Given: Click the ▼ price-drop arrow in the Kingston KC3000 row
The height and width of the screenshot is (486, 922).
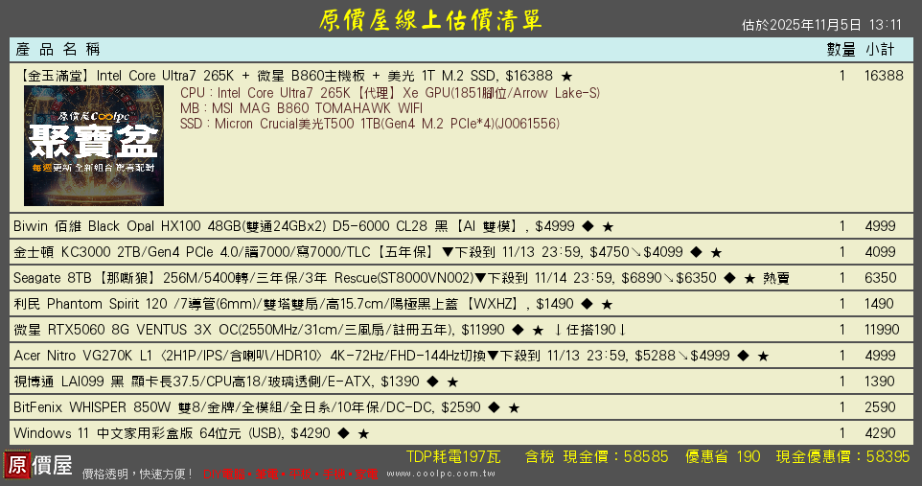Looking at the screenshot, I should (x=448, y=253).
